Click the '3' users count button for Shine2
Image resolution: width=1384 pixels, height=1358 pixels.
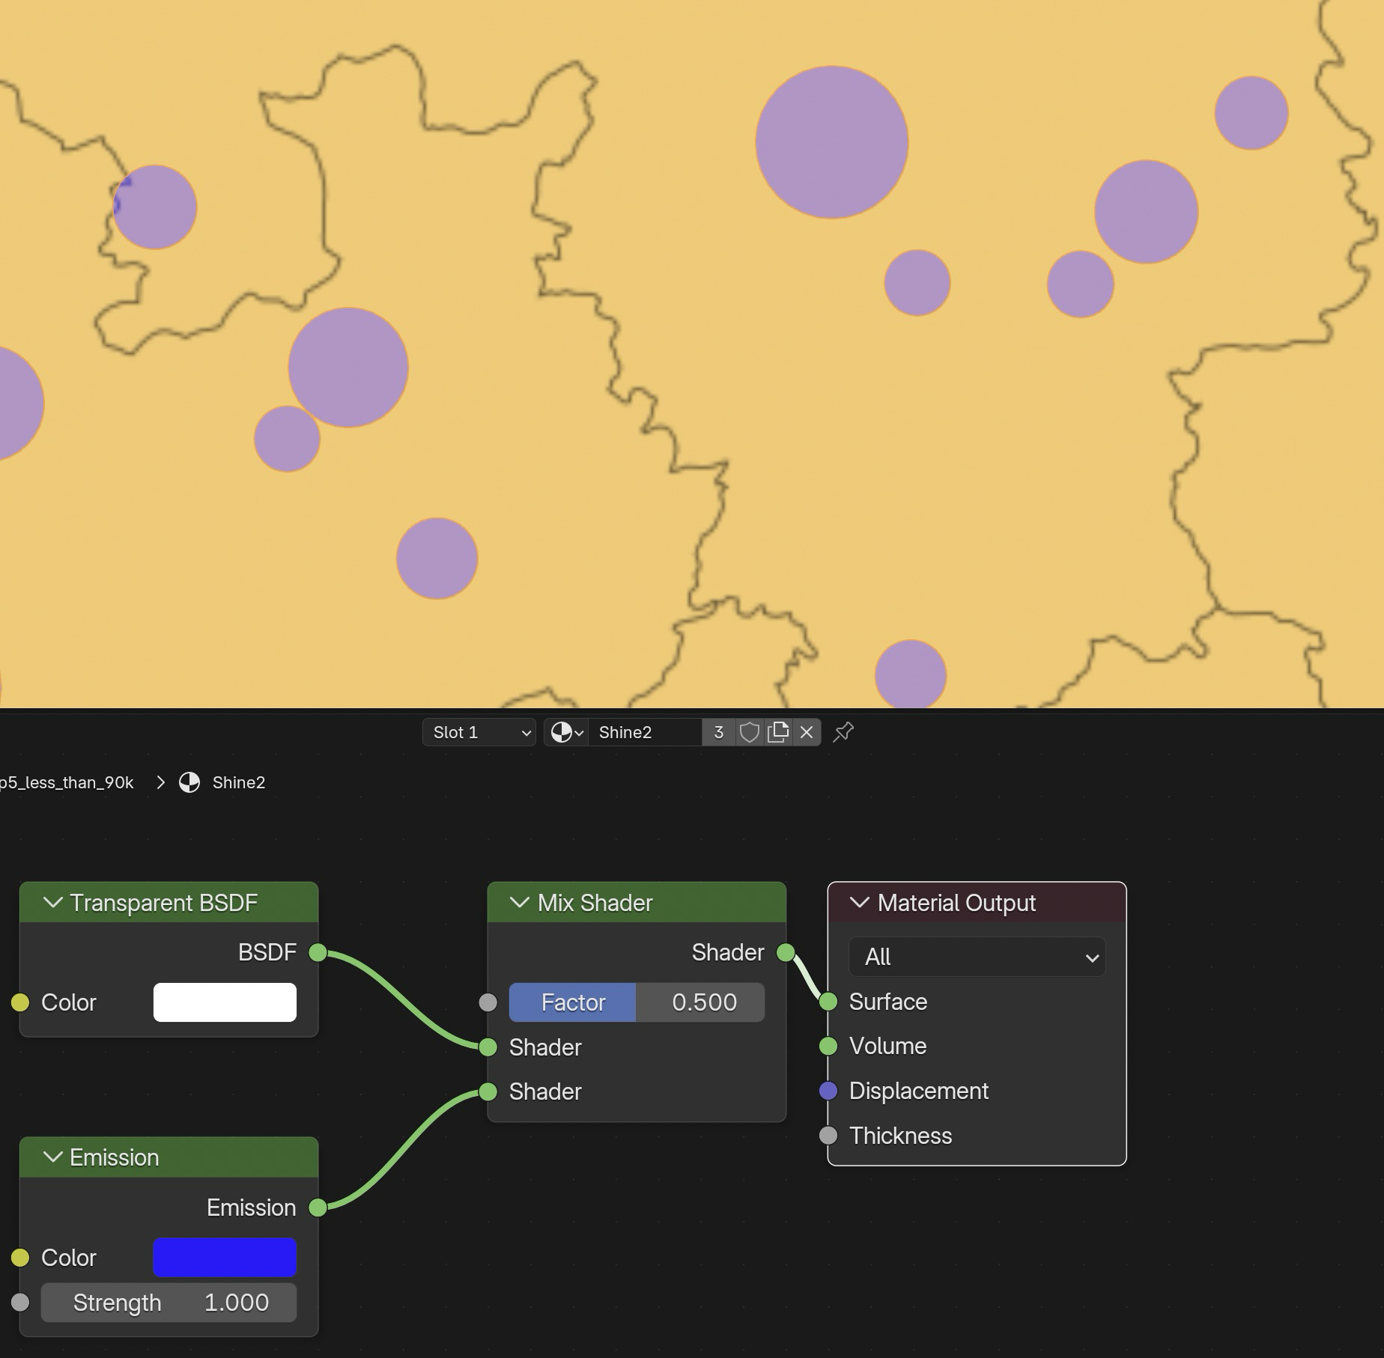click(717, 732)
